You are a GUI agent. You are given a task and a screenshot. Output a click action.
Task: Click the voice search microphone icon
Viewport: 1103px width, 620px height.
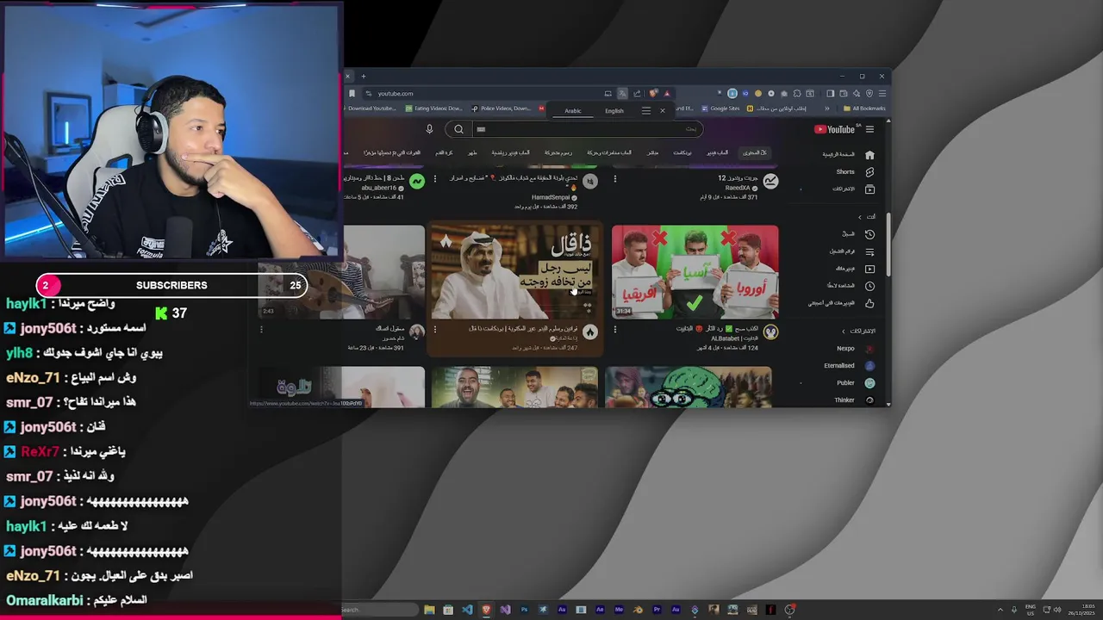(x=429, y=129)
